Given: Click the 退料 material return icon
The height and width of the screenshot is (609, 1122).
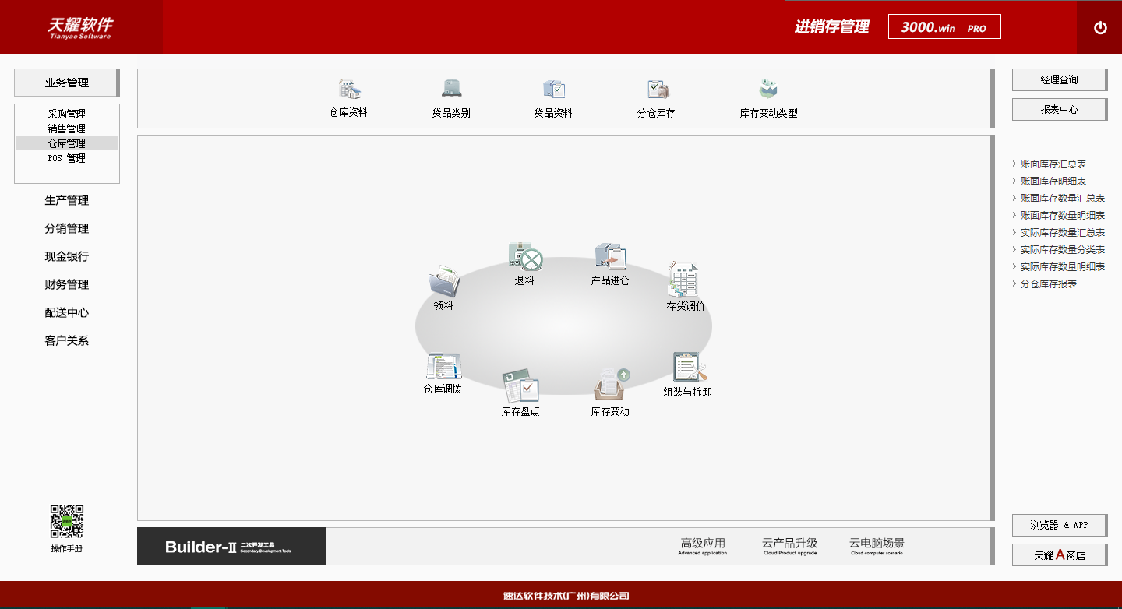Looking at the screenshot, I should [524, 256].
